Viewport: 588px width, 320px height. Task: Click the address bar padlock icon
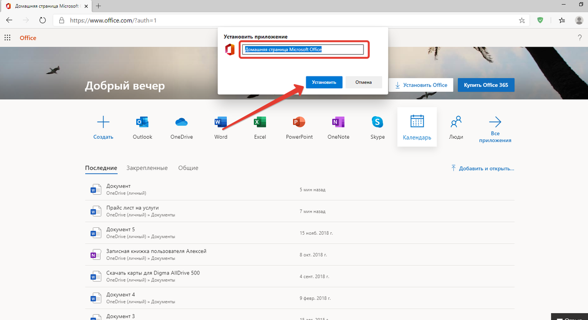[x=62, y=21]
